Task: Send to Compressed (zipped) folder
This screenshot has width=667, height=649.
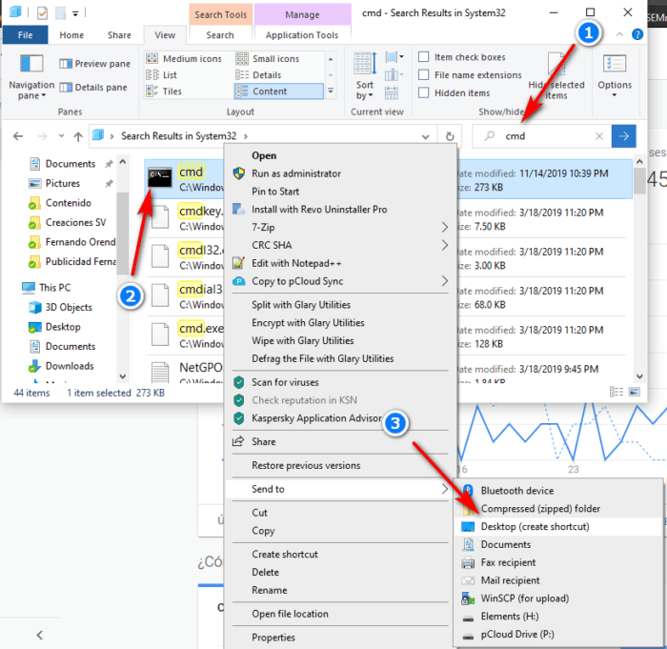Action: (557, 509)
